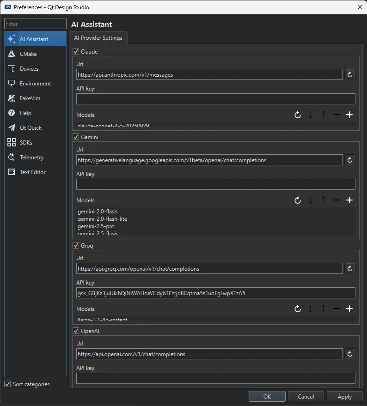The height and width of the screenshot is (406, 367).
Task: Click the reset icon beside Claude Url
Action: [349, 74]
